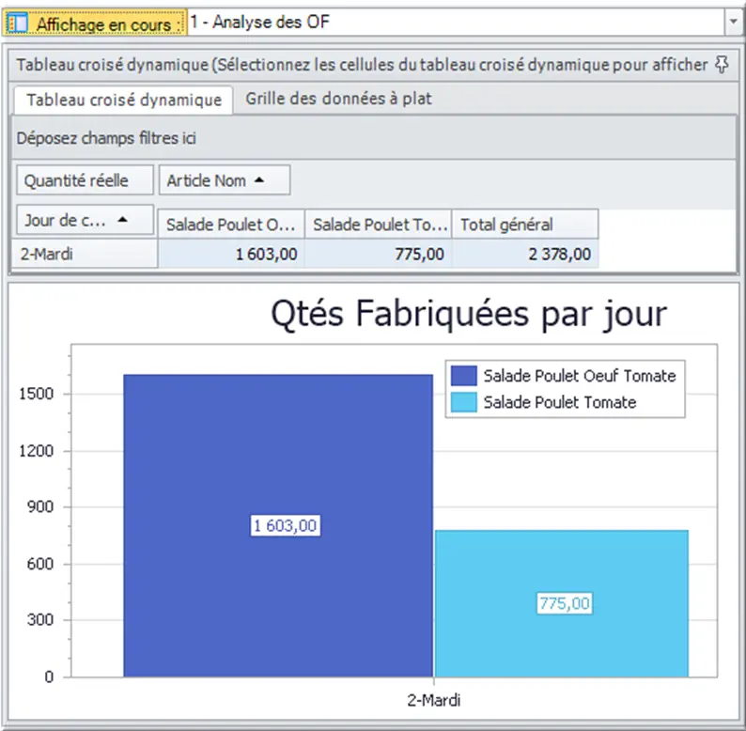Click the Salade Poulet Tomate legend label

pyautogui.click(x=560, y=403)
